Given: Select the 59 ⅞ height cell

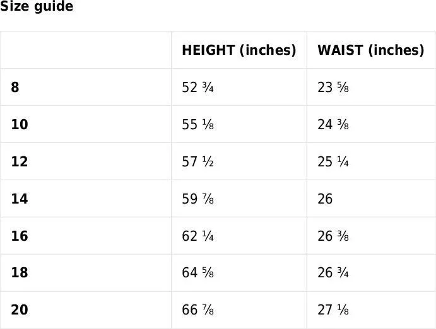Looking at the screenshot, I should [197, 199].
